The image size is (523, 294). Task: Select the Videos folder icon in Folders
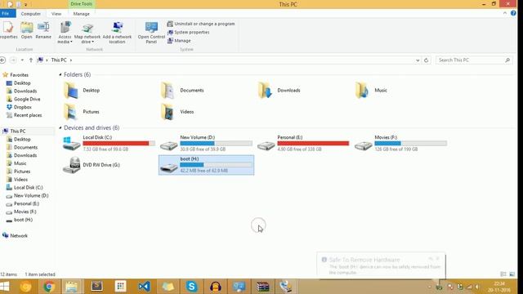click(168, 112)
